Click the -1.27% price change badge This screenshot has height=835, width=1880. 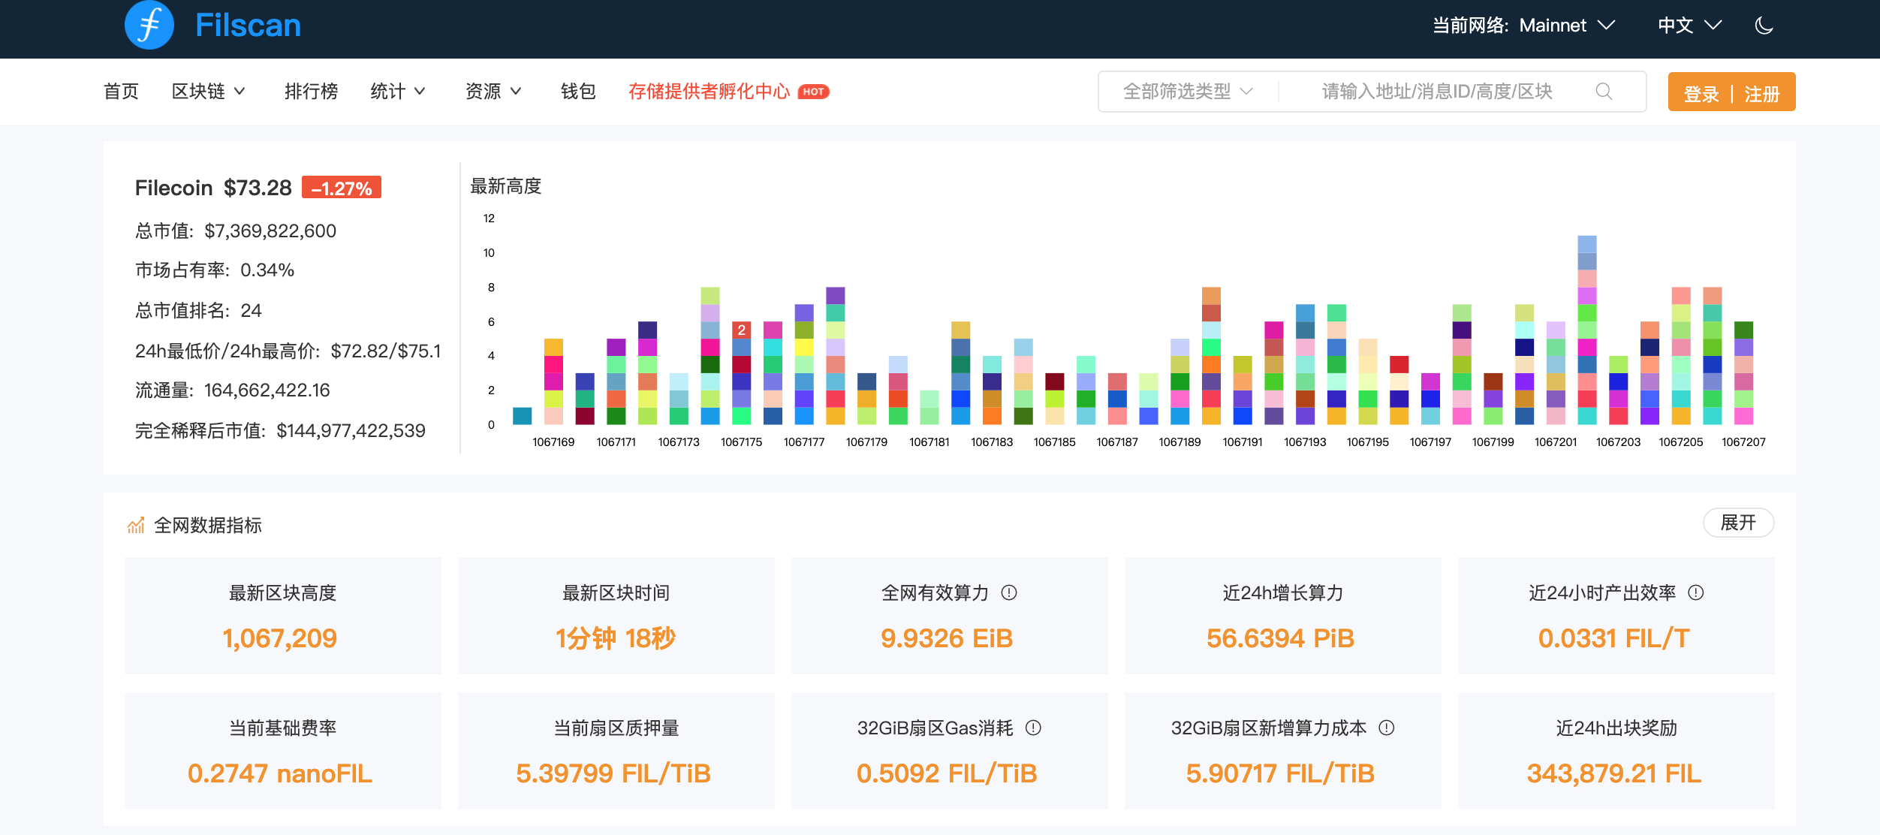(342, 188)
